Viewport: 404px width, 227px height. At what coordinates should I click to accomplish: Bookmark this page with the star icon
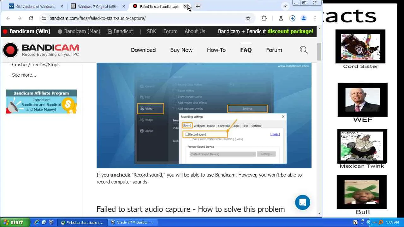pos(248,18)
